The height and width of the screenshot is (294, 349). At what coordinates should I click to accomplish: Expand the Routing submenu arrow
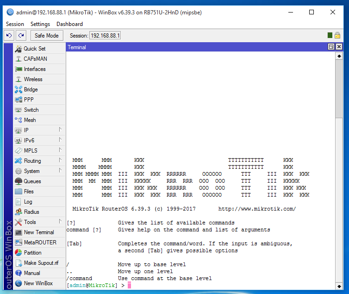(x=60, y=160)
